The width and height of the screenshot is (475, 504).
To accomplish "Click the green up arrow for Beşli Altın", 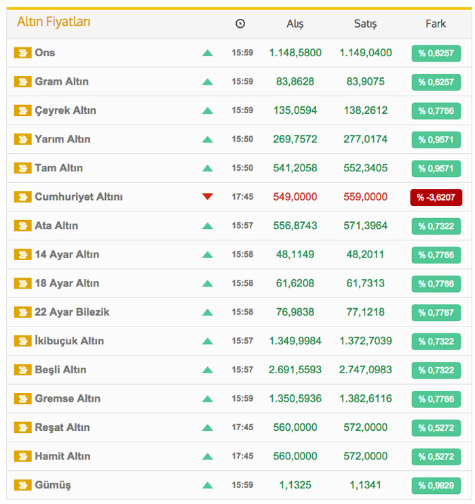I will [208, 370].
